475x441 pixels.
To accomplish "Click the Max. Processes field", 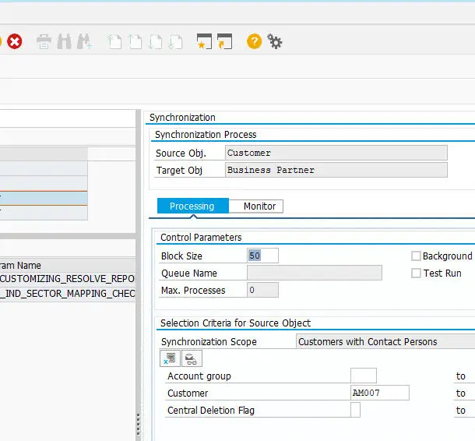I will click(262, 290).
